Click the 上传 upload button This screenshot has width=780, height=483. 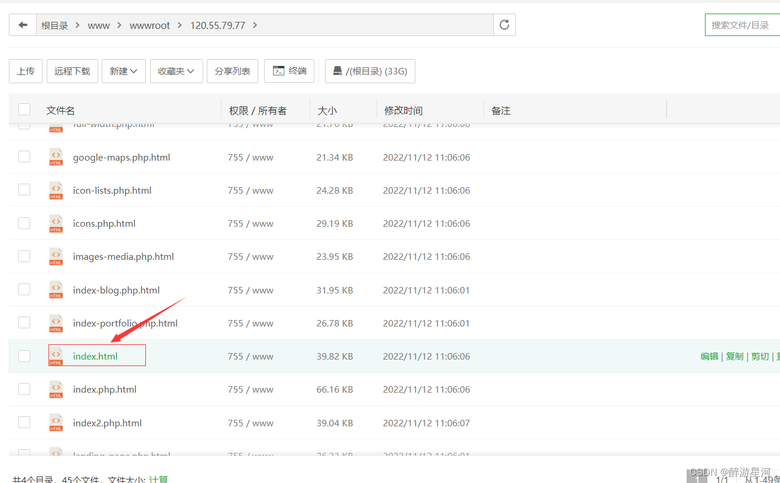(x=25, y=71)
